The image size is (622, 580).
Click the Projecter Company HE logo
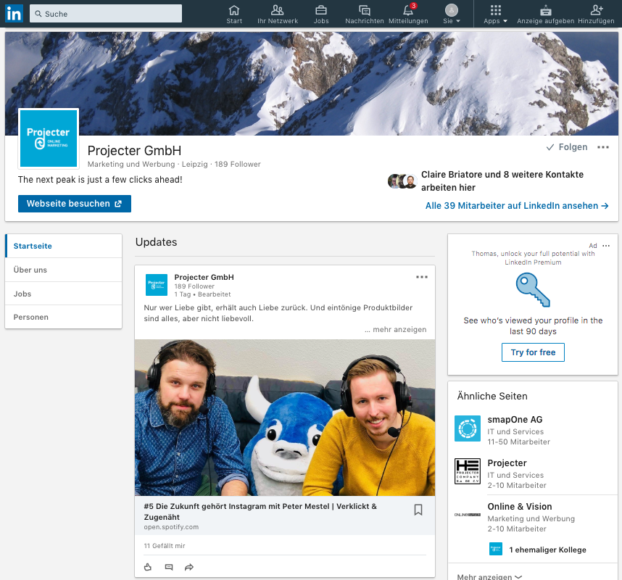(468, 471)
